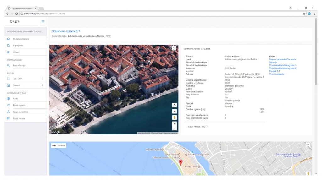Viewport: 322px width, 180px height.
Task: Click the Pretraživanje search magnifier icon
Action: (8, 65)
